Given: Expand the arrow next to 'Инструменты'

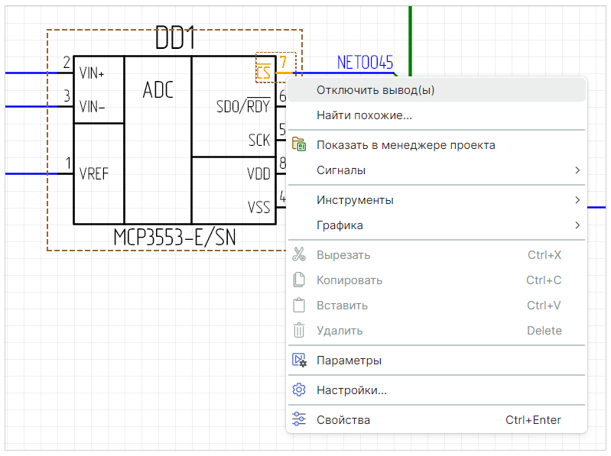Looking at the screenshot, I should coord(577,200).
